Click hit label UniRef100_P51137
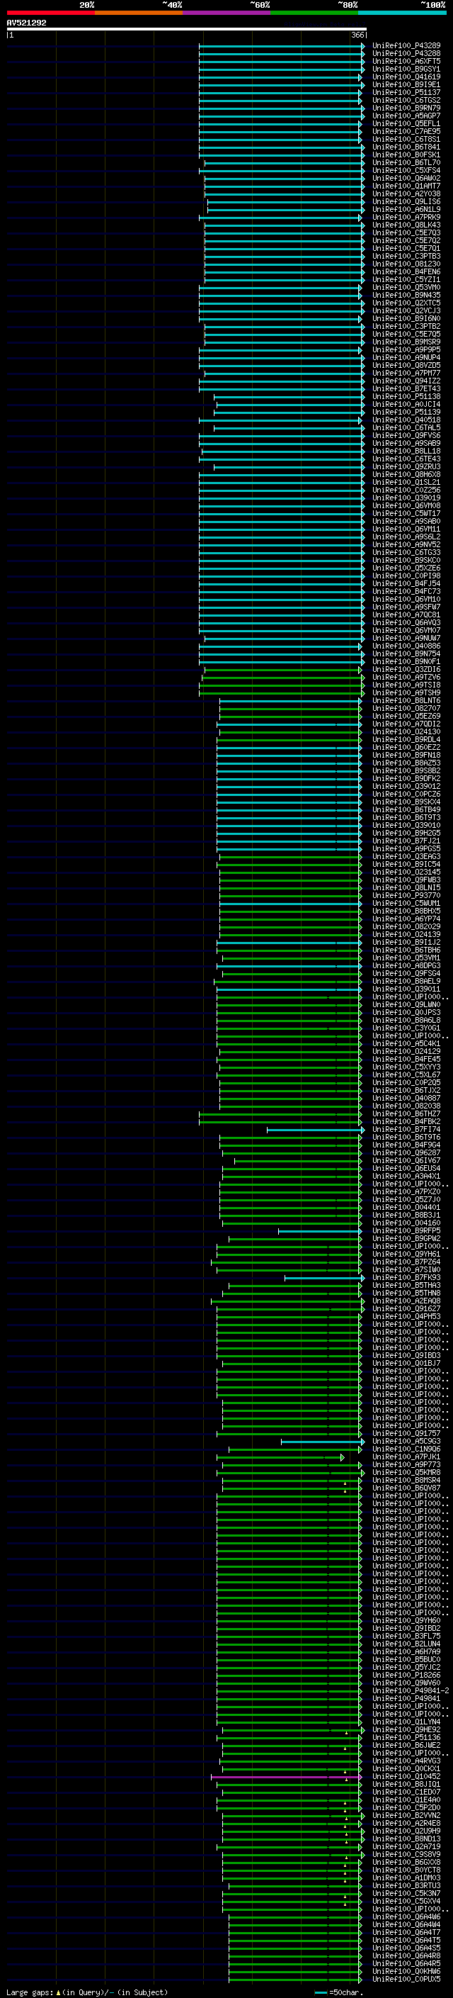The image size is (453, 1998). 406,92
